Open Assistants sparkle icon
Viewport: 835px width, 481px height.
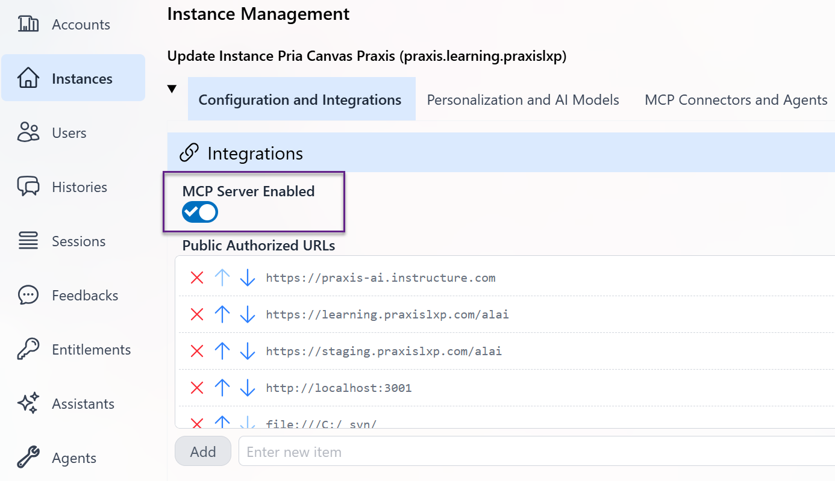pos(28,404)
